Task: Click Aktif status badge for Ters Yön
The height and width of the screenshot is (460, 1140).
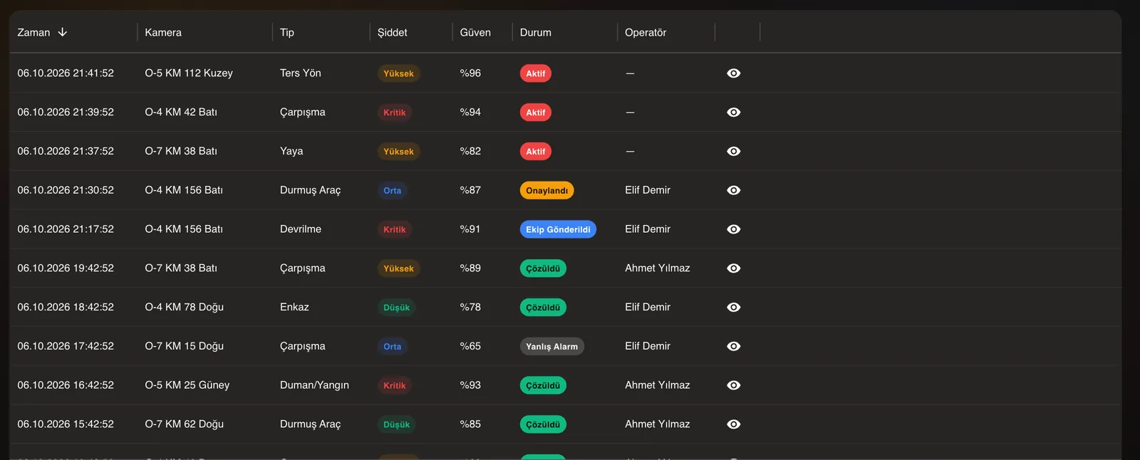Action: [x=536, y=73]
